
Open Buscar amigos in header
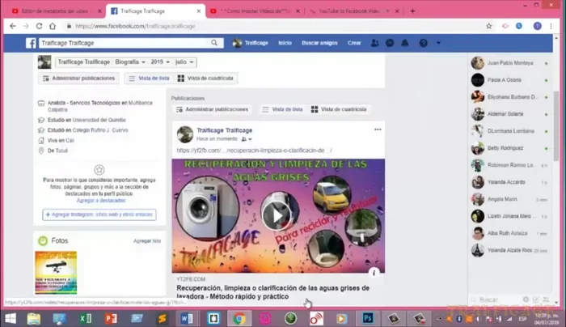coord(319,43)
